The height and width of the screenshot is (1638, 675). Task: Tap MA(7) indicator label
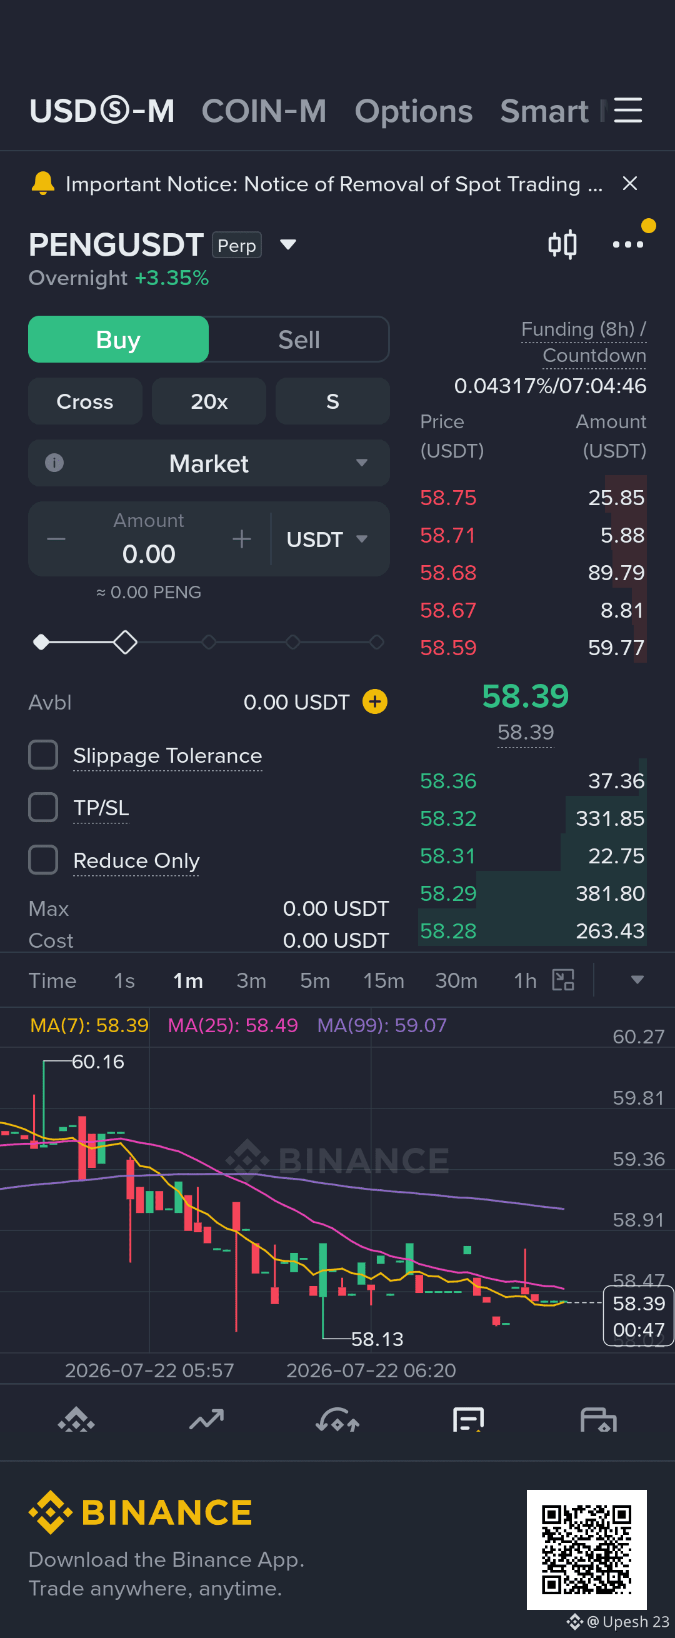89,1025
